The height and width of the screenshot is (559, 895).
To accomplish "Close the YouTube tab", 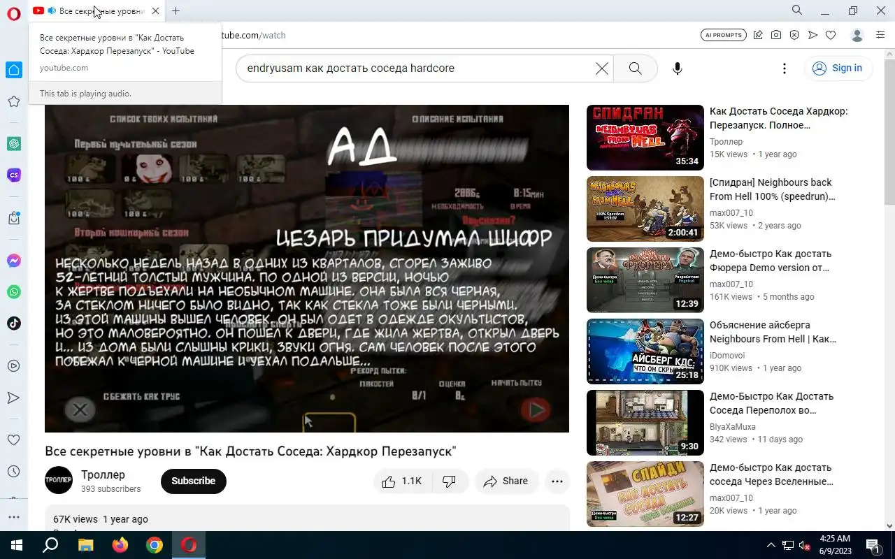I will 155,10.
